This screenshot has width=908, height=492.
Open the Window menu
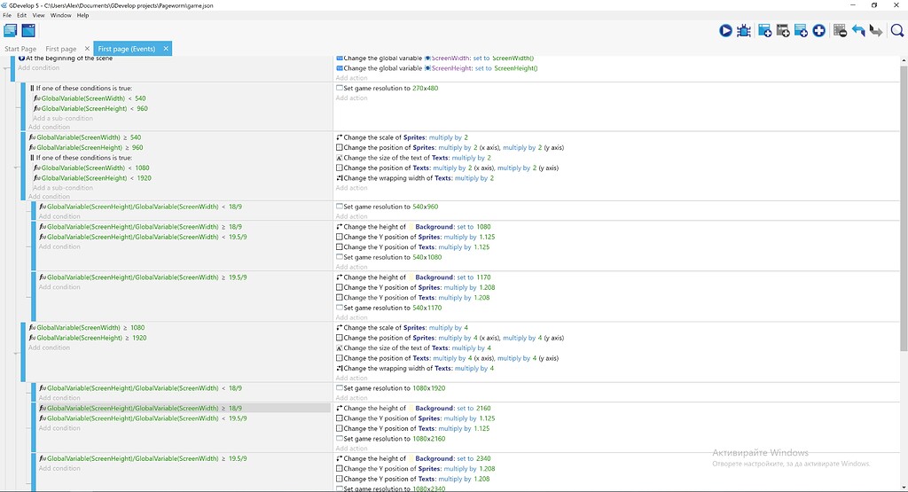[60, 15]
